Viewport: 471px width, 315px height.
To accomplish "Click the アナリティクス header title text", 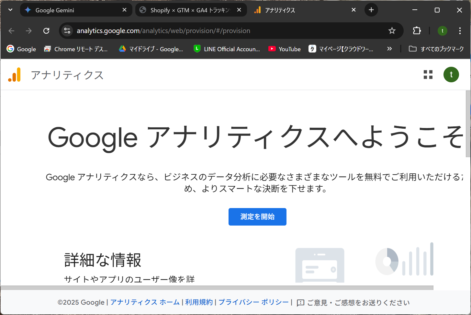I will point(67,75).
